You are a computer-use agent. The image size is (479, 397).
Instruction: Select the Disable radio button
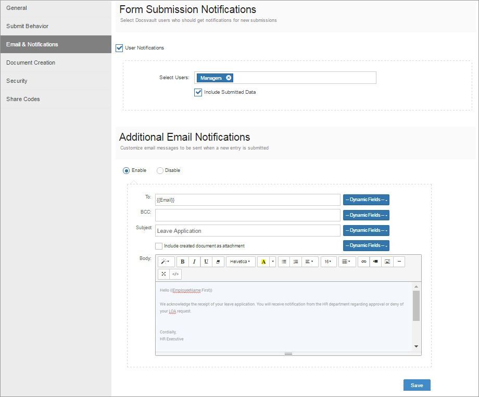[159, 170]
